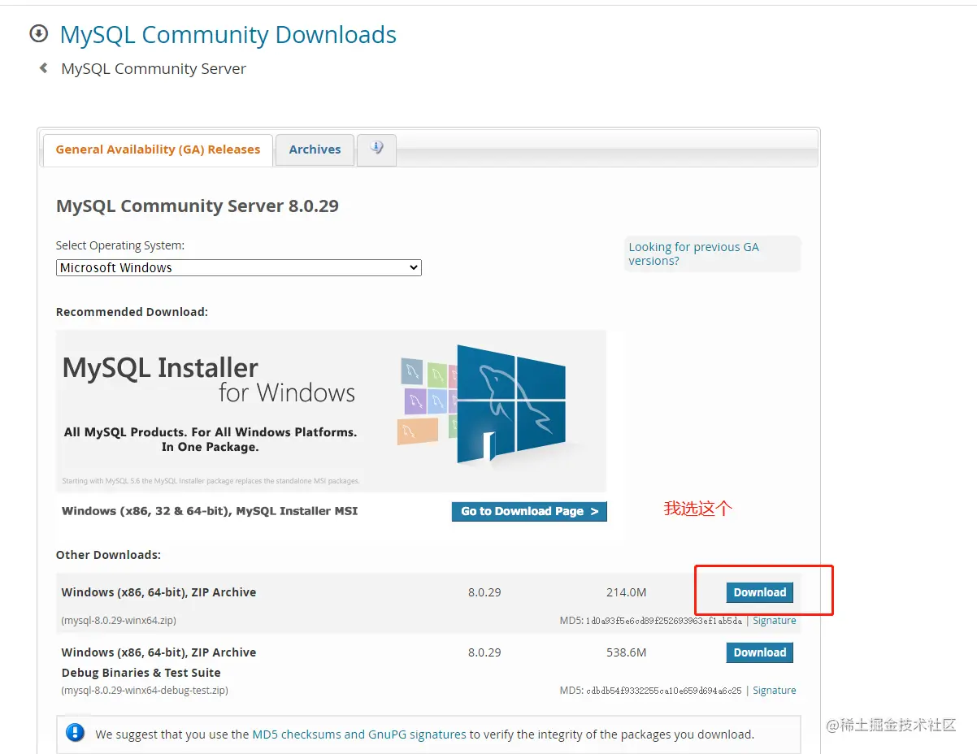Click the MD5 hash starting with 1d0a93
This screenshot has width=977, height=754.
[x=664, y=621]
